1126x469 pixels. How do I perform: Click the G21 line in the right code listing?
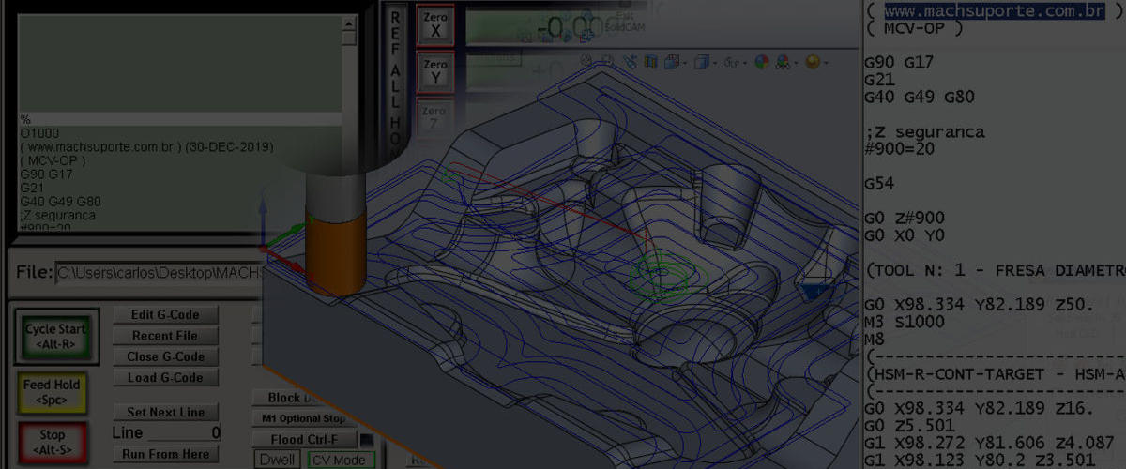[879, 80]
